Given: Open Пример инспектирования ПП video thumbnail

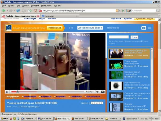Looking at the screenshot, I should (116, 107).
